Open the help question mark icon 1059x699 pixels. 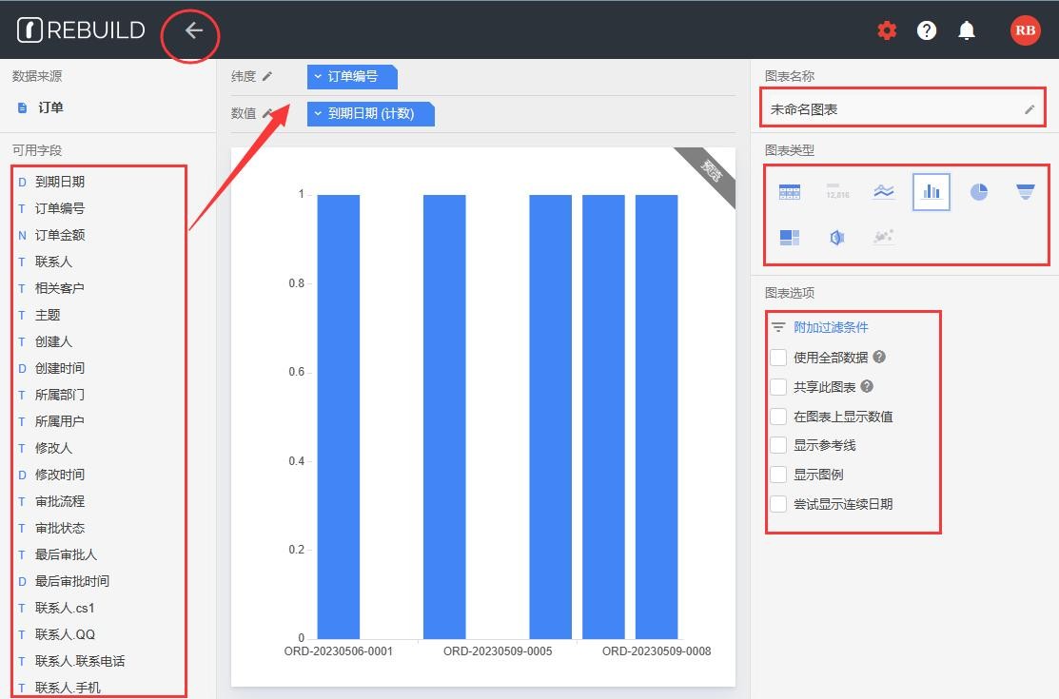pos(927,30)
